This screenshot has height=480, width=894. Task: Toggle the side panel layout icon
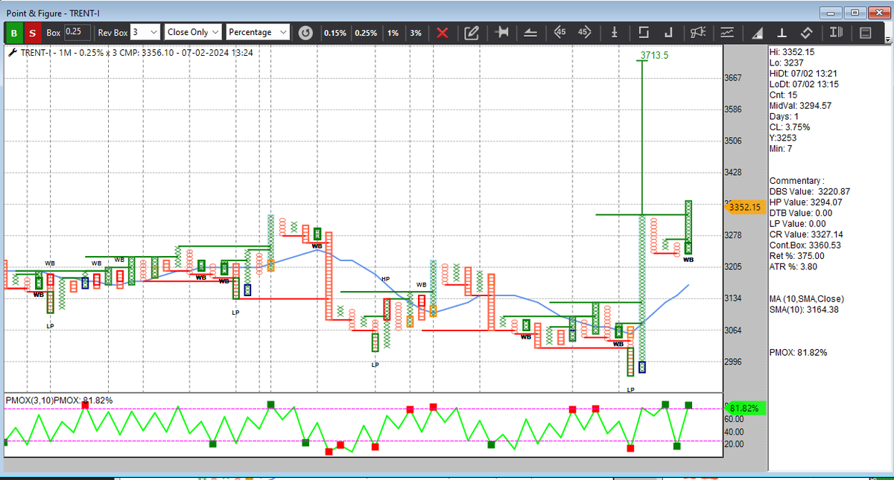pyautogui.click(x=865, y=33)
